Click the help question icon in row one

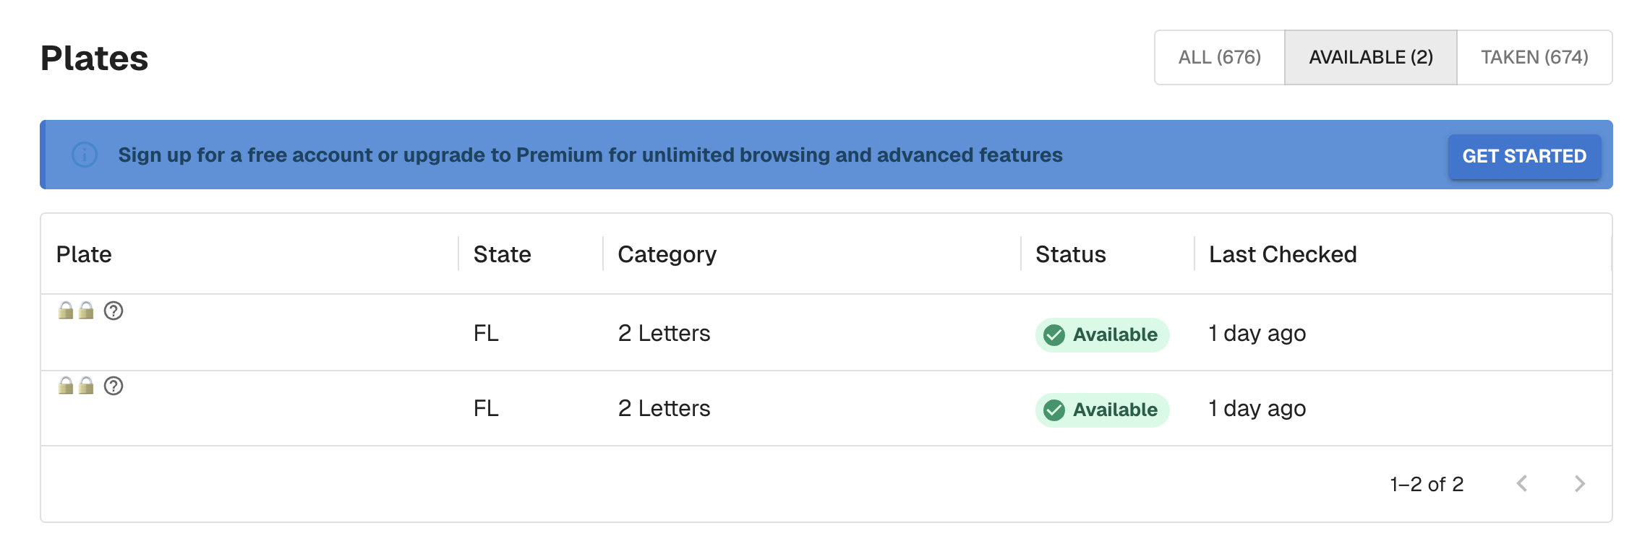[114, 311]
